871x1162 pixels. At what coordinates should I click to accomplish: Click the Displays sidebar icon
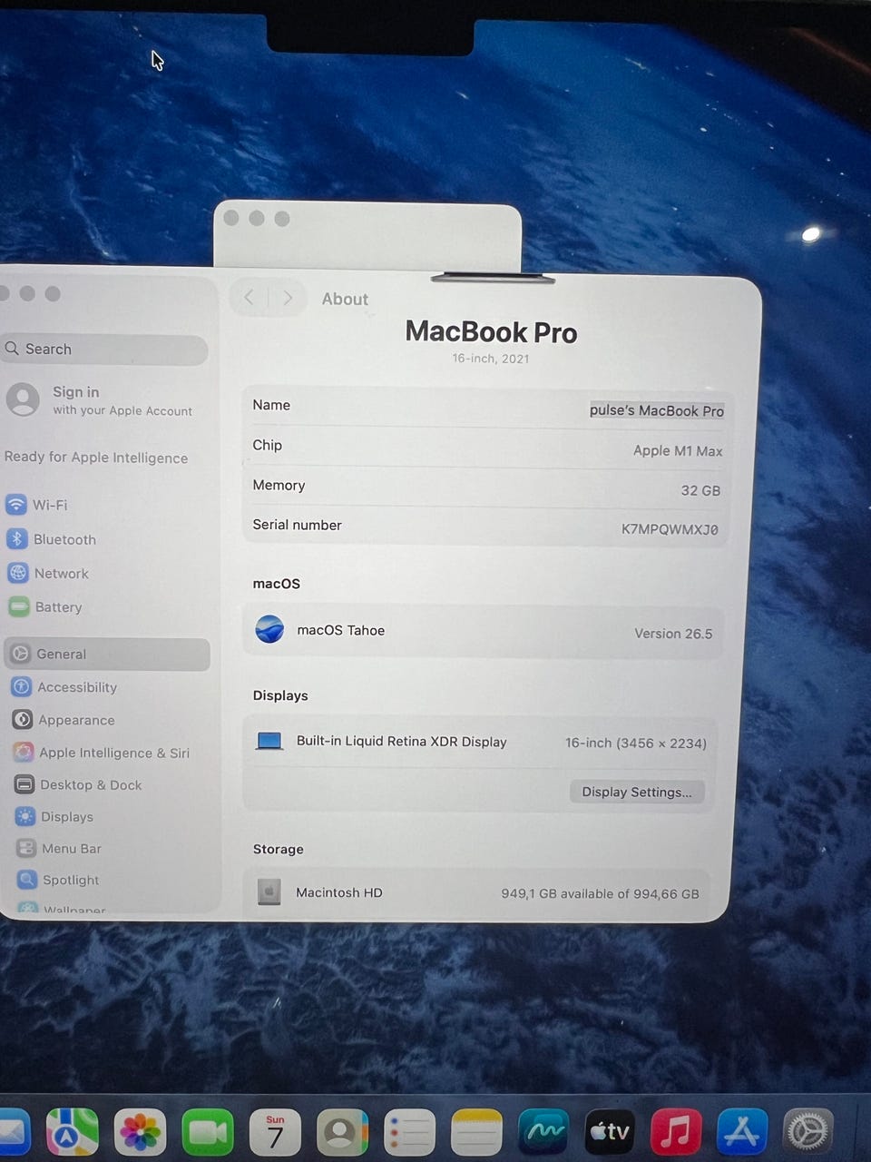[x=25, y=816]
